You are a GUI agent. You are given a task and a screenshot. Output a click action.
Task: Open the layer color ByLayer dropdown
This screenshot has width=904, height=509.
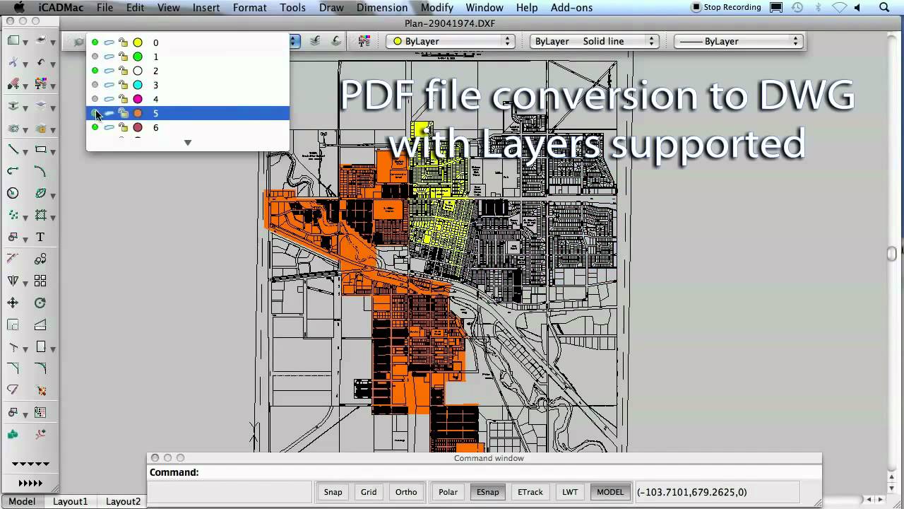tap(450, 41)
